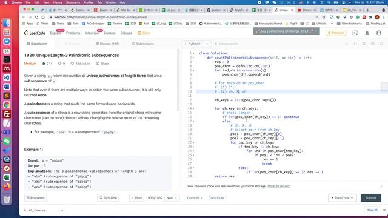This screenshot has width=388, height=218.
Task: Open the Chrome extensions puzzle icon
Action: [x=370, y=17]
